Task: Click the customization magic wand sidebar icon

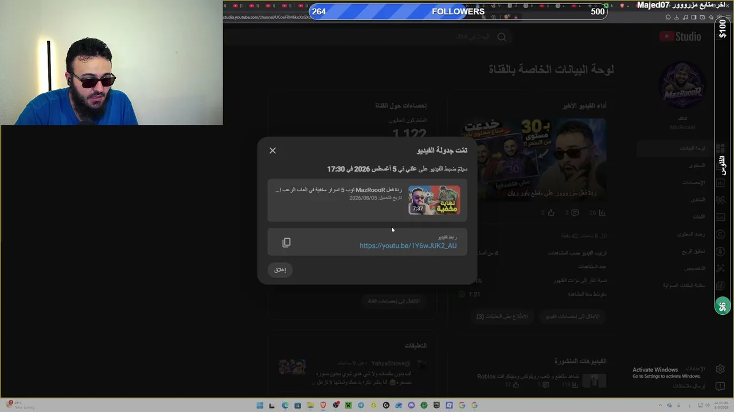Action: click(x=720, y=268)
